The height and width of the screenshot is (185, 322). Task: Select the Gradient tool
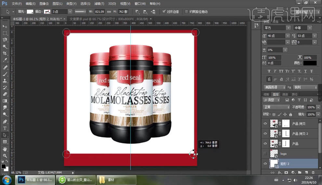(x=5, y=101)
